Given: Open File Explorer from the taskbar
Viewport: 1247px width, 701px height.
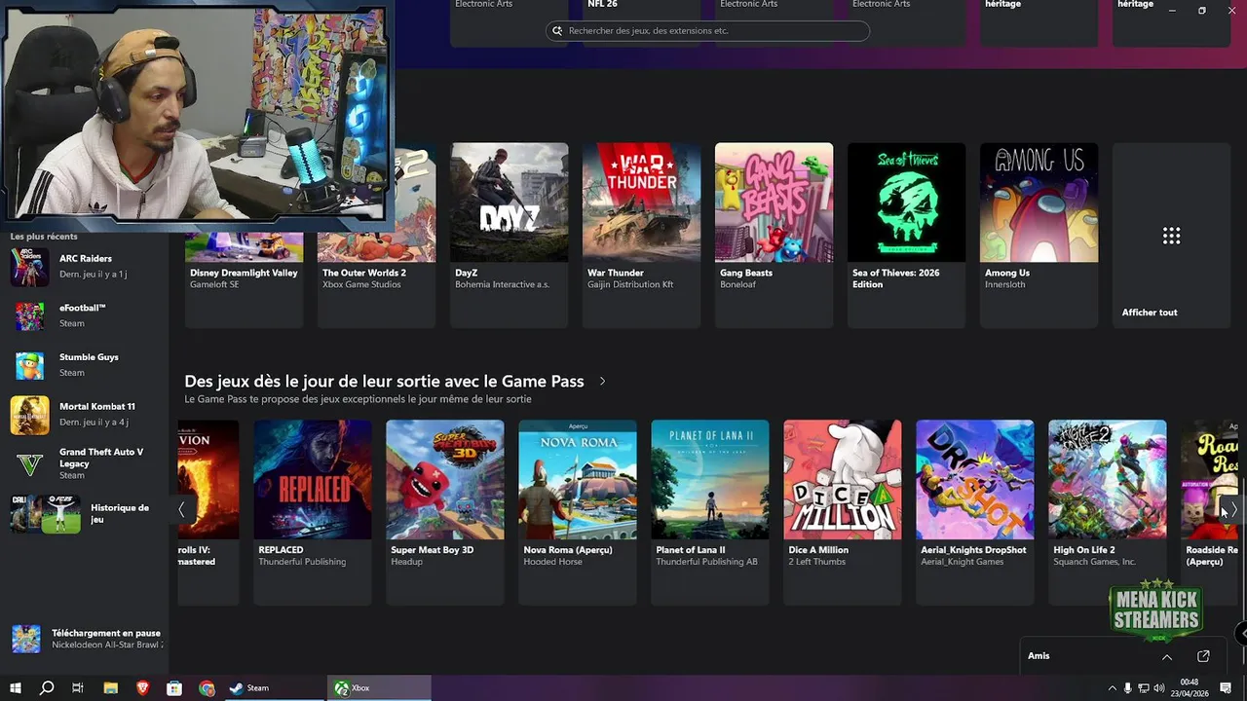Looking at the screenshot, I should click(110, 688).
